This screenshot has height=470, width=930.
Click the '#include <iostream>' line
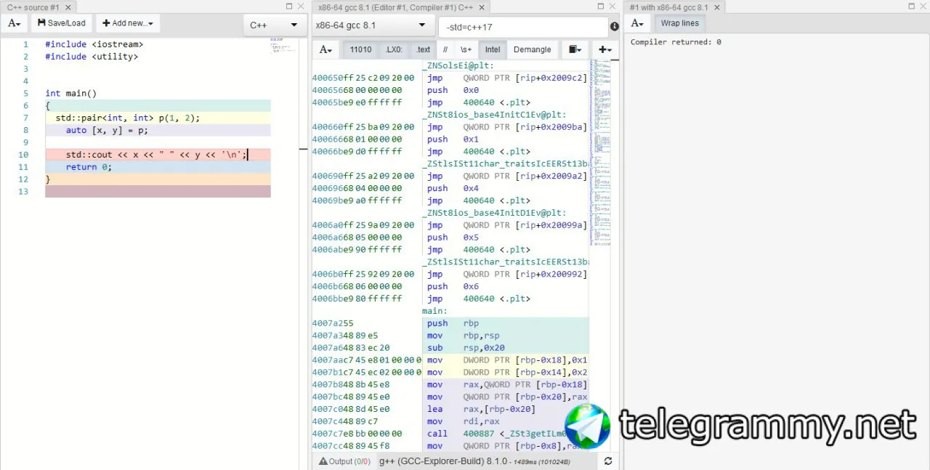coord(94,44)
